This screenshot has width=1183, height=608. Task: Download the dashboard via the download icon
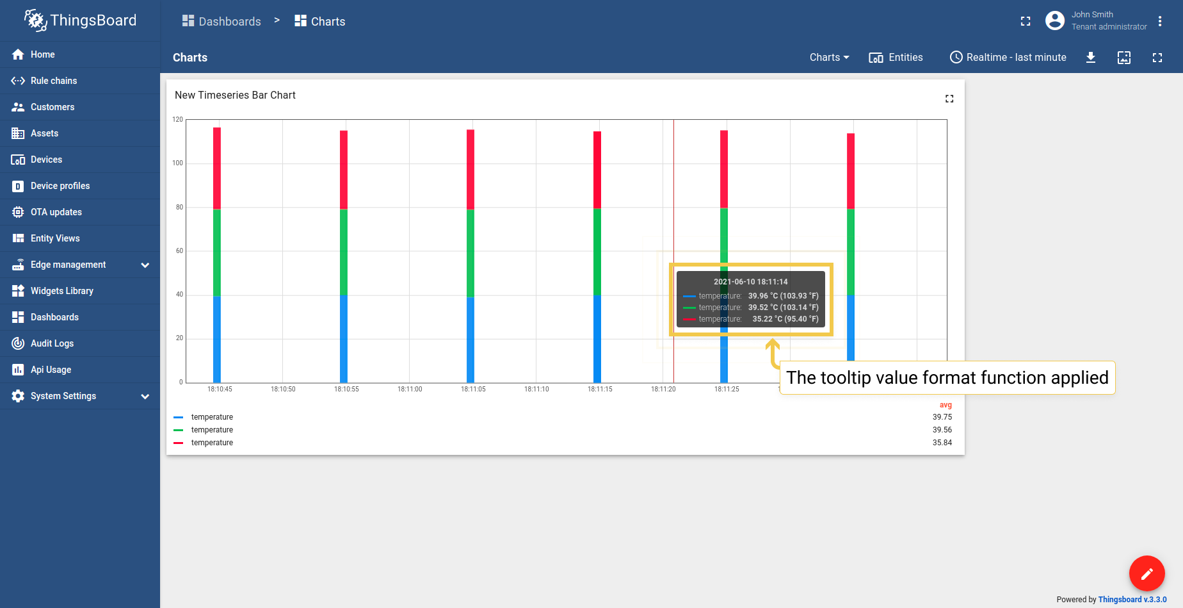[x=1091, y=58]
